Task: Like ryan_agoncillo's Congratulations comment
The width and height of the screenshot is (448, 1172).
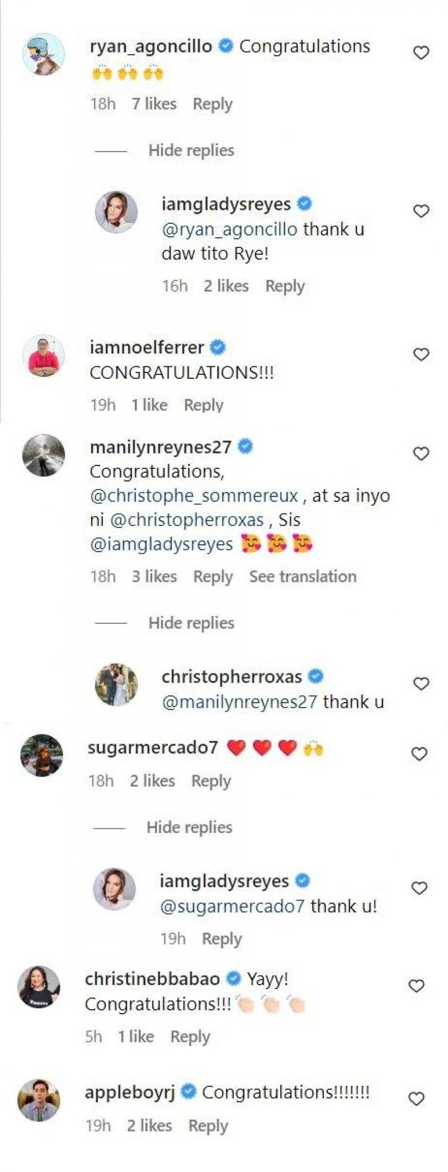Action: pyautogui.click(x=421, y=53)
